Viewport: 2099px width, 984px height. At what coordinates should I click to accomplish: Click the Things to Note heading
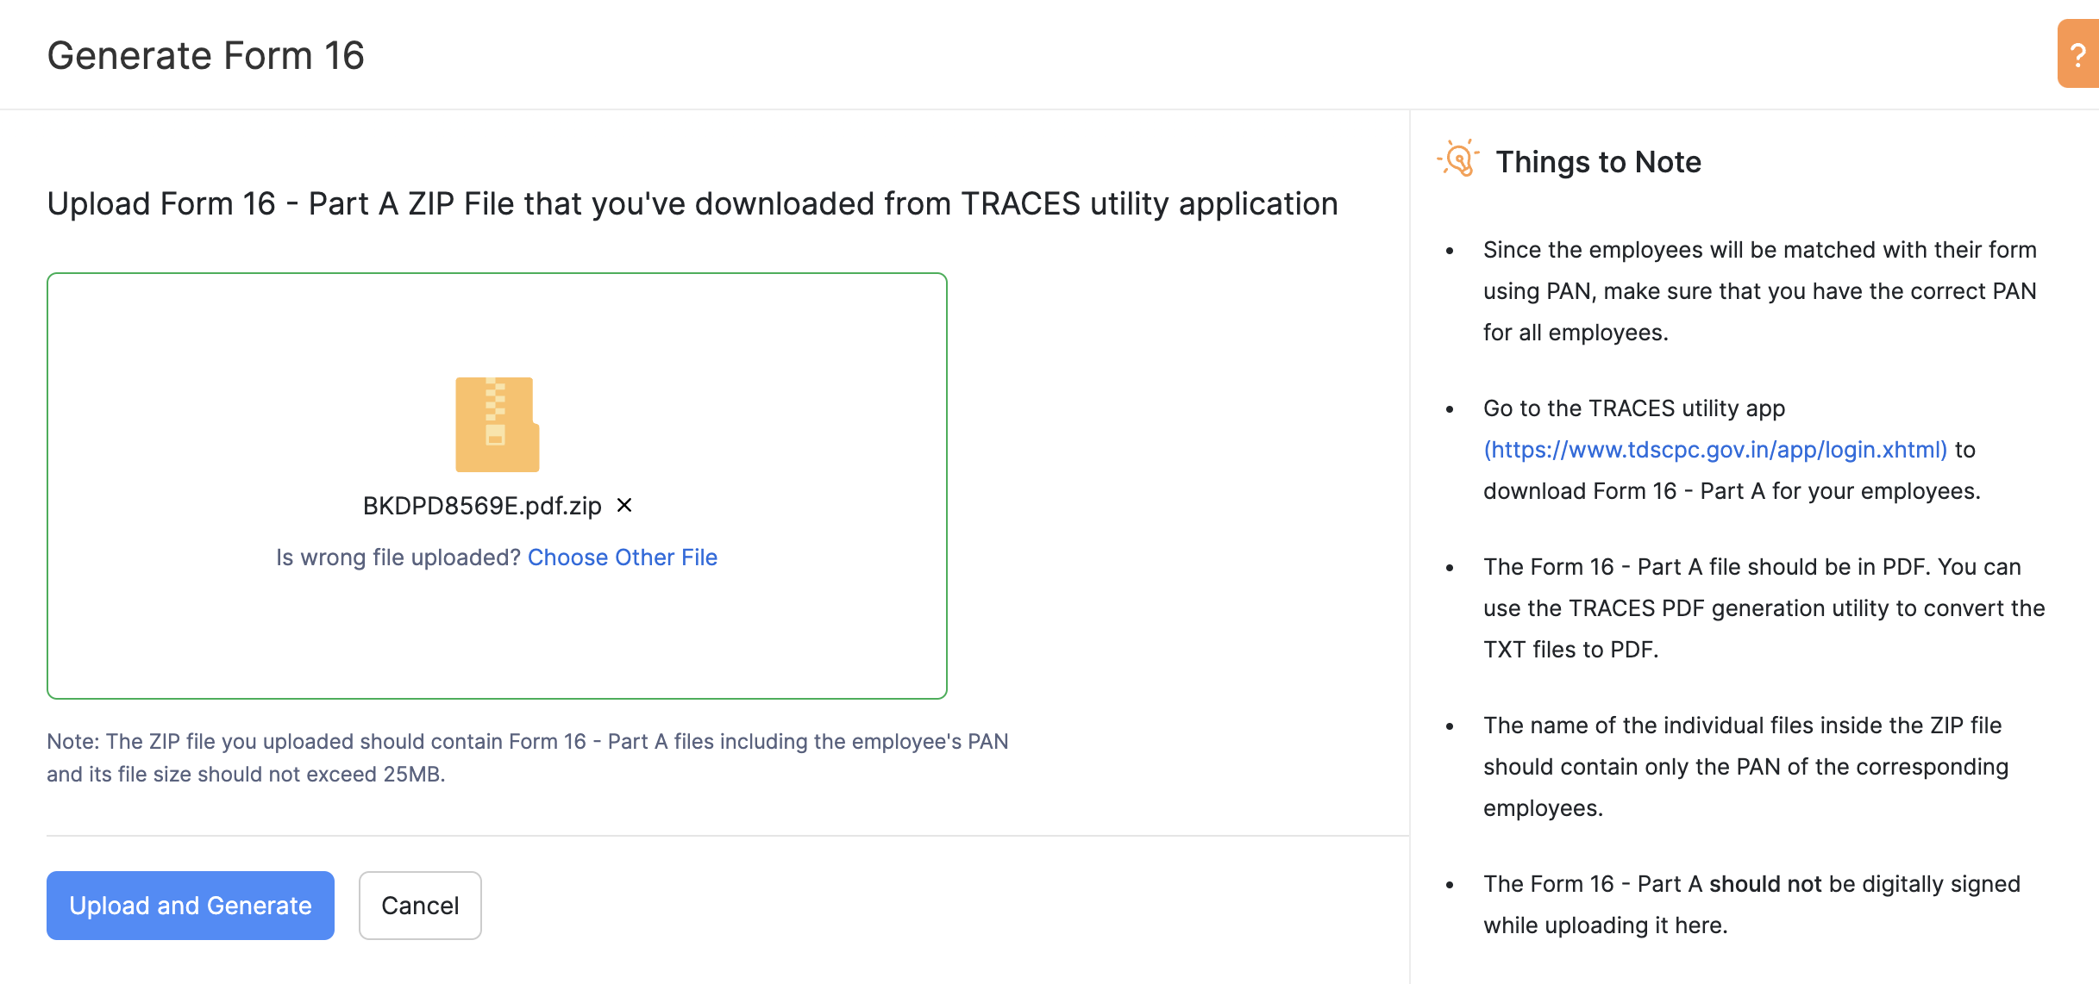click(1598, 162)
